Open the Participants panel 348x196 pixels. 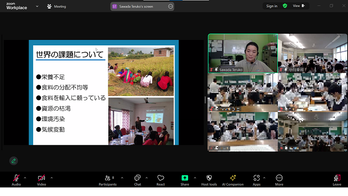(108, 180)
